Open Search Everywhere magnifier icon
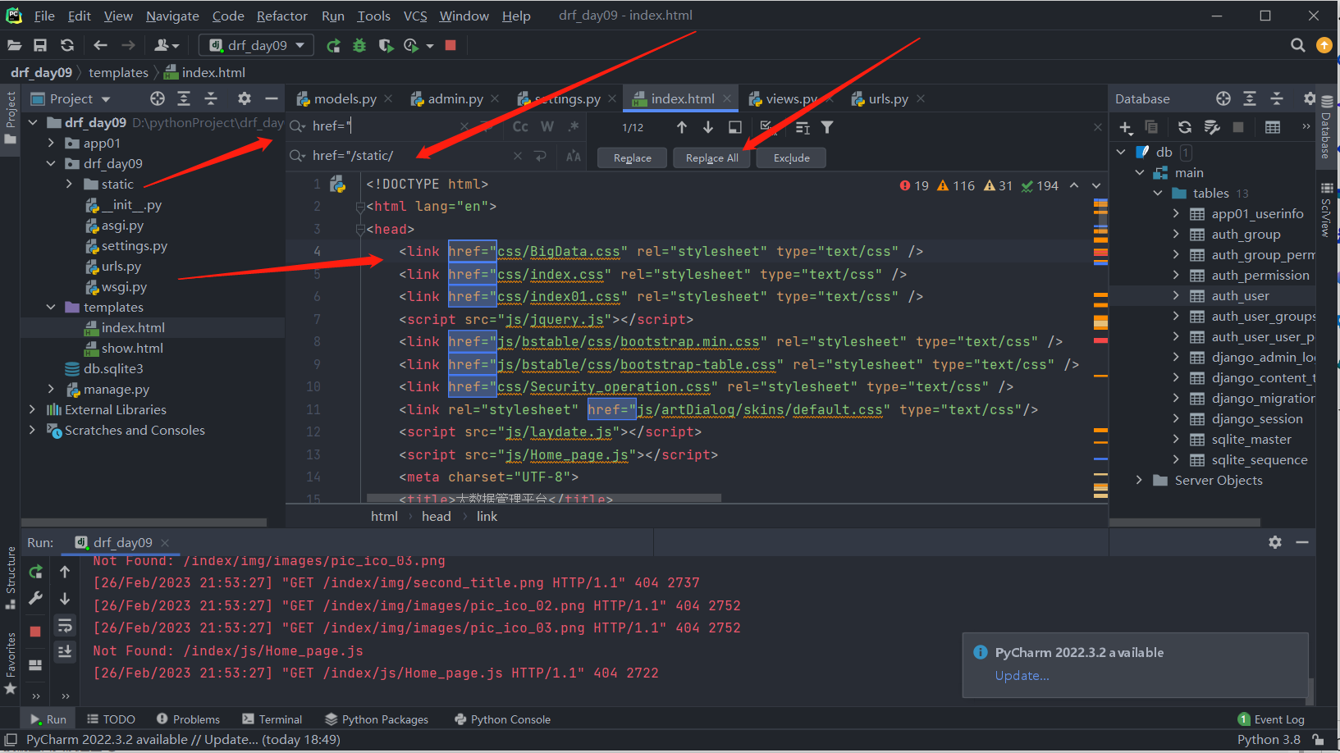 (x=1297, y=45)
